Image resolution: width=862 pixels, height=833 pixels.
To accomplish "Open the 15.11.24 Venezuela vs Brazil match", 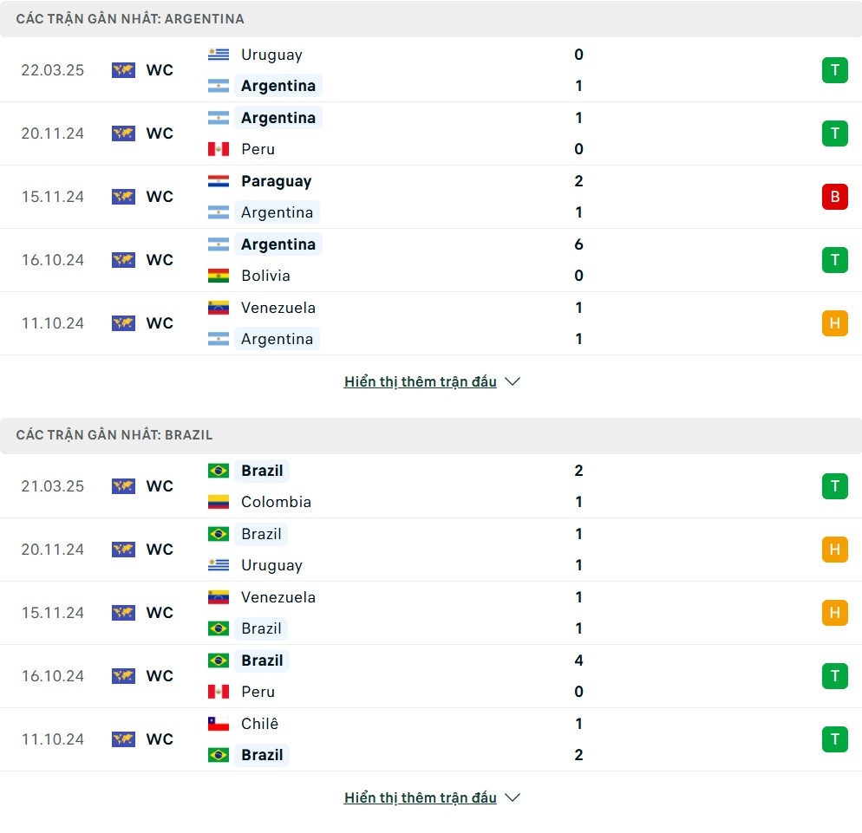I will (431, 613).
